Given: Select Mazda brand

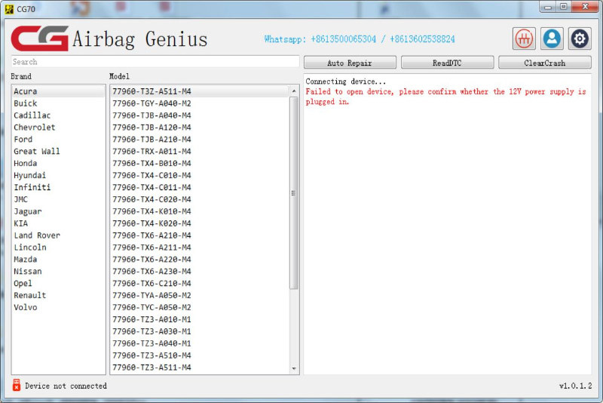Looking at the screenshot, I should (x=59, y=259).
